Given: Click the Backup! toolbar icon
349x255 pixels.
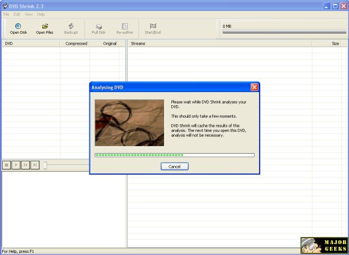Looking at the screenshot, I should click(x=71, y=29).
